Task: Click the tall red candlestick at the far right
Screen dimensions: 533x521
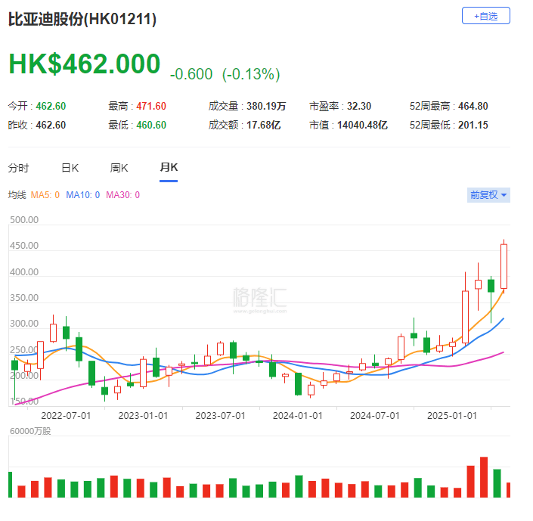Action: pyautogui.click(x=504, y=266)
